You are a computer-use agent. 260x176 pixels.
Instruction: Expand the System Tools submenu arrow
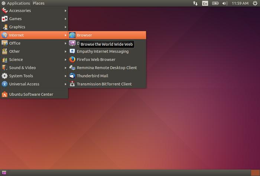click(65, 76)
